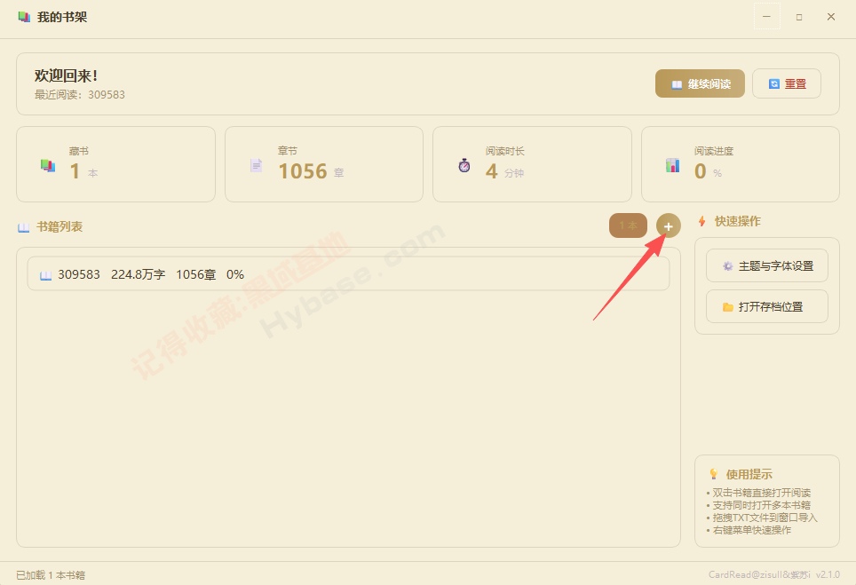The width and height of the screenshot is (856, 585).
Task: Click the stopwatch icon in 阅读时长 card
Action: pos(464,165)
